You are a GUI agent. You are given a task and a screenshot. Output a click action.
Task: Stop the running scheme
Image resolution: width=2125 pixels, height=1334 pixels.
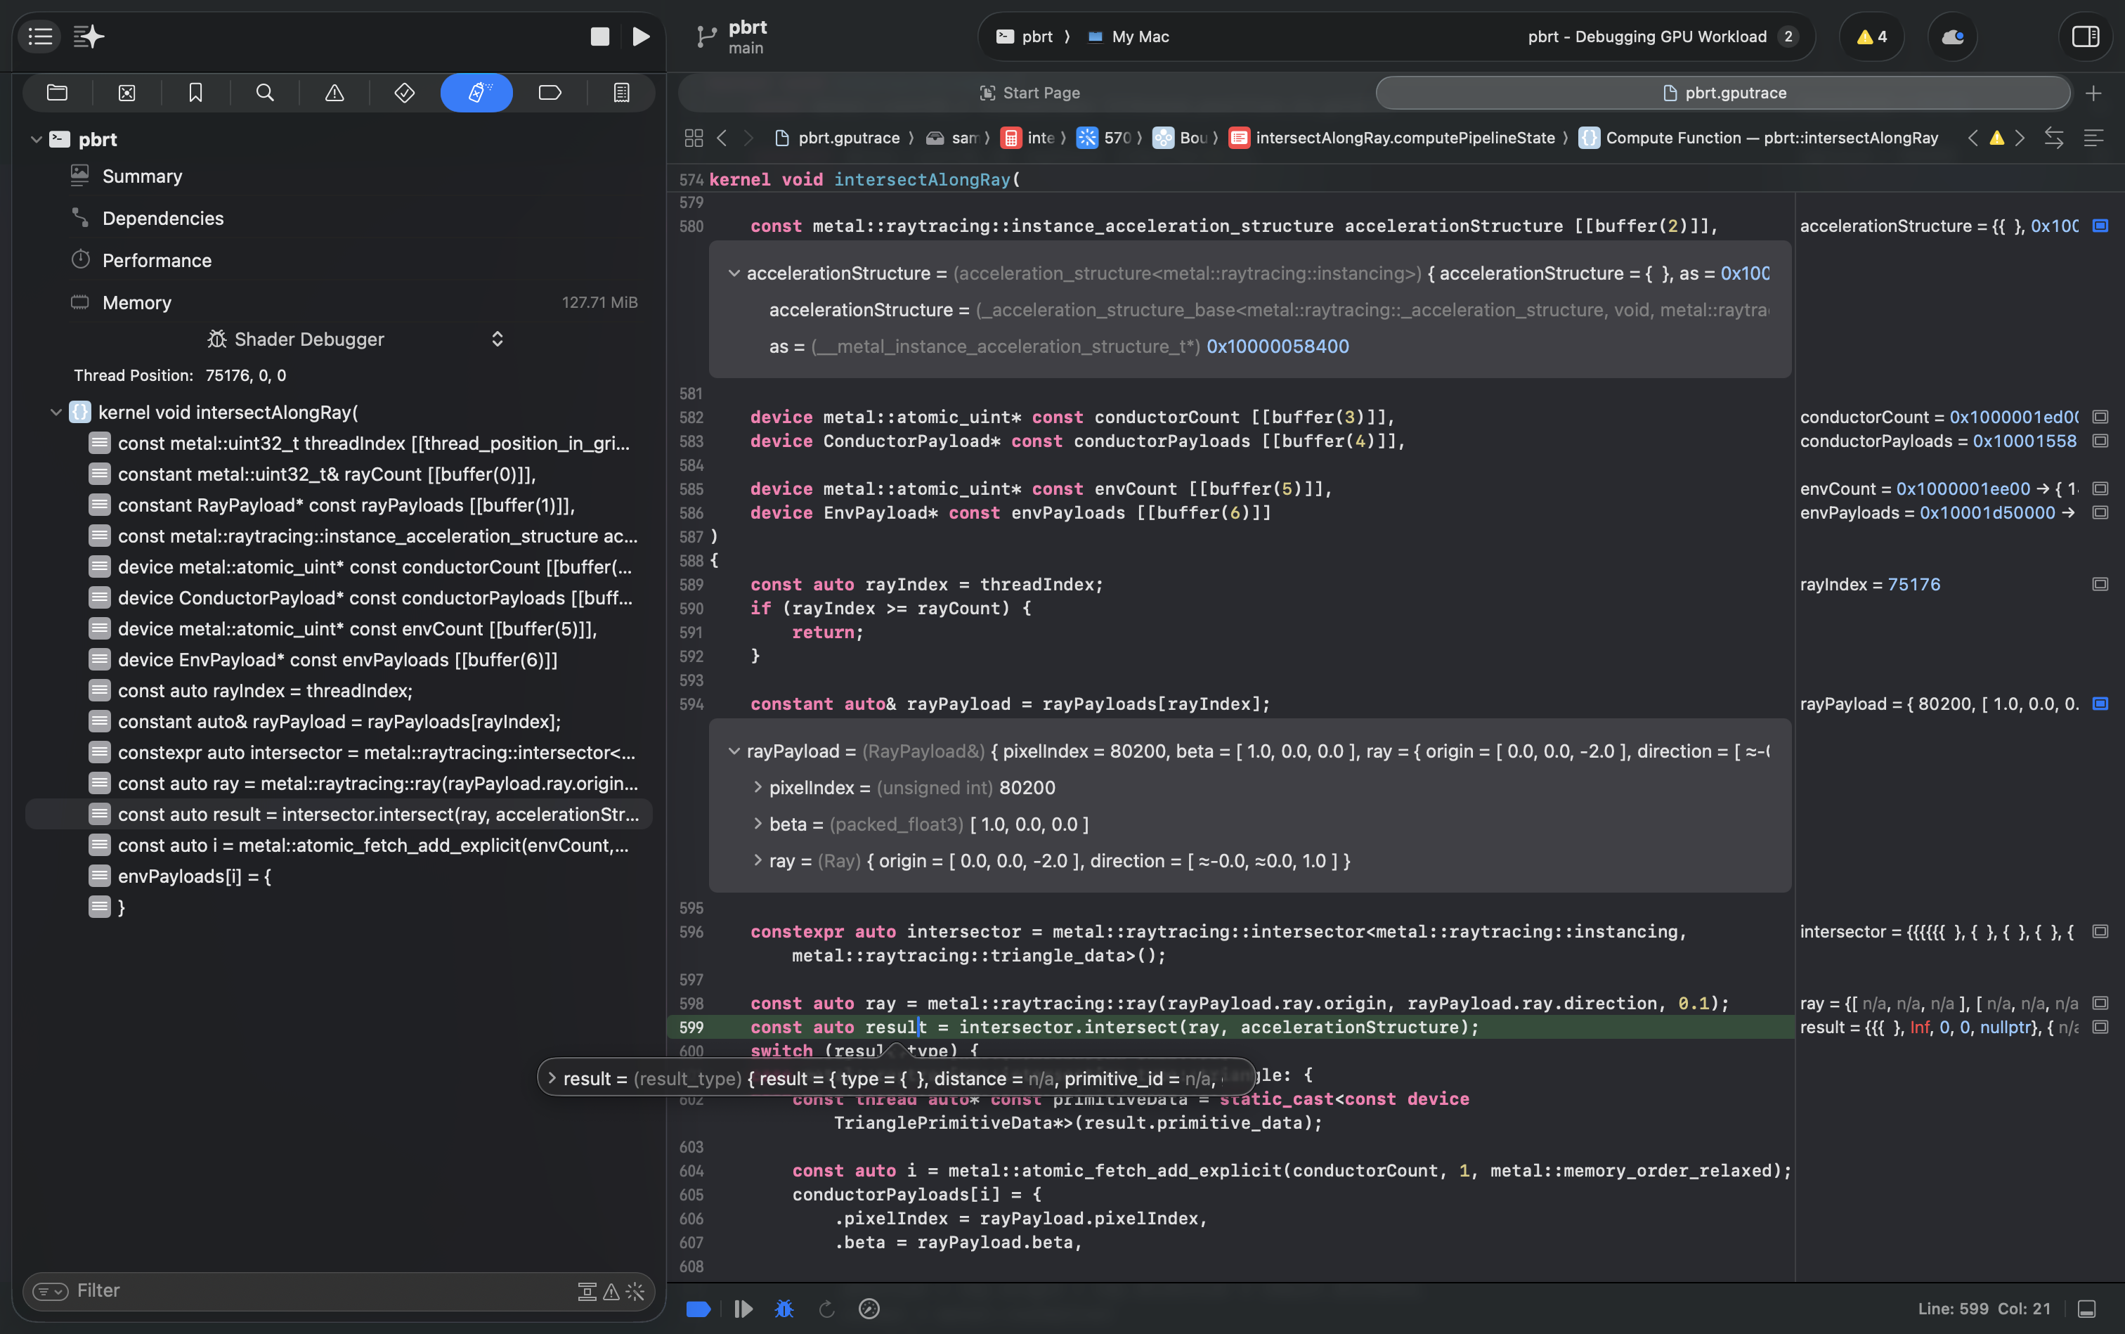(600, 36)
